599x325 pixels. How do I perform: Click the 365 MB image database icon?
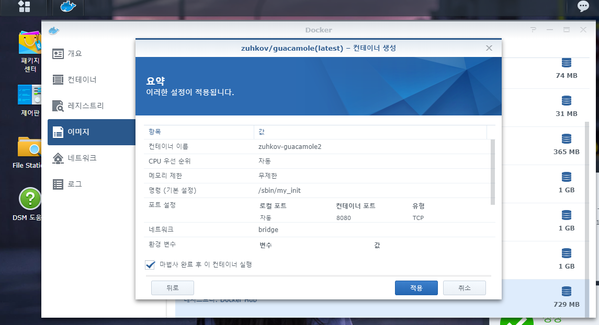coord(567,139)
